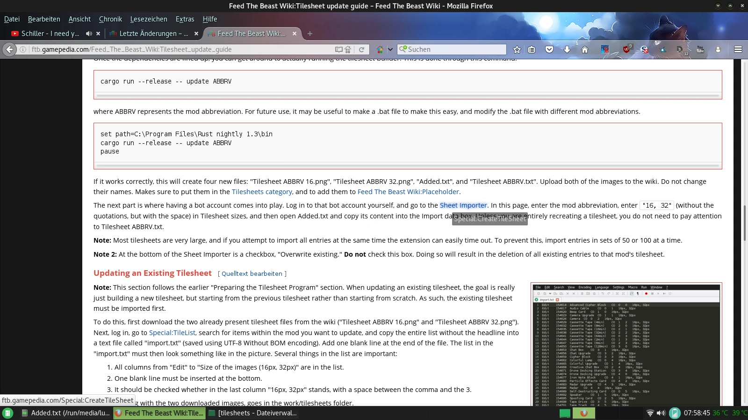Open the volume tray icon
This screenshot has width=748, height=420.
click(x=661, y=413)
